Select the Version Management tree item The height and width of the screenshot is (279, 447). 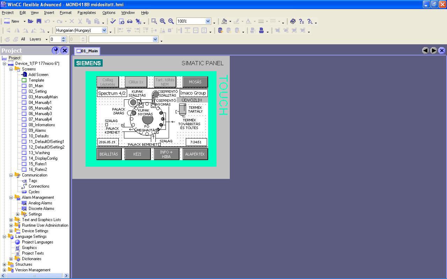(33, 270)
